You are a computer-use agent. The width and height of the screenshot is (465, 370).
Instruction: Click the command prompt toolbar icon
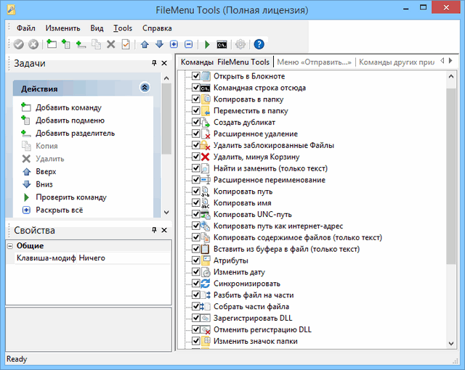[222, 44]
